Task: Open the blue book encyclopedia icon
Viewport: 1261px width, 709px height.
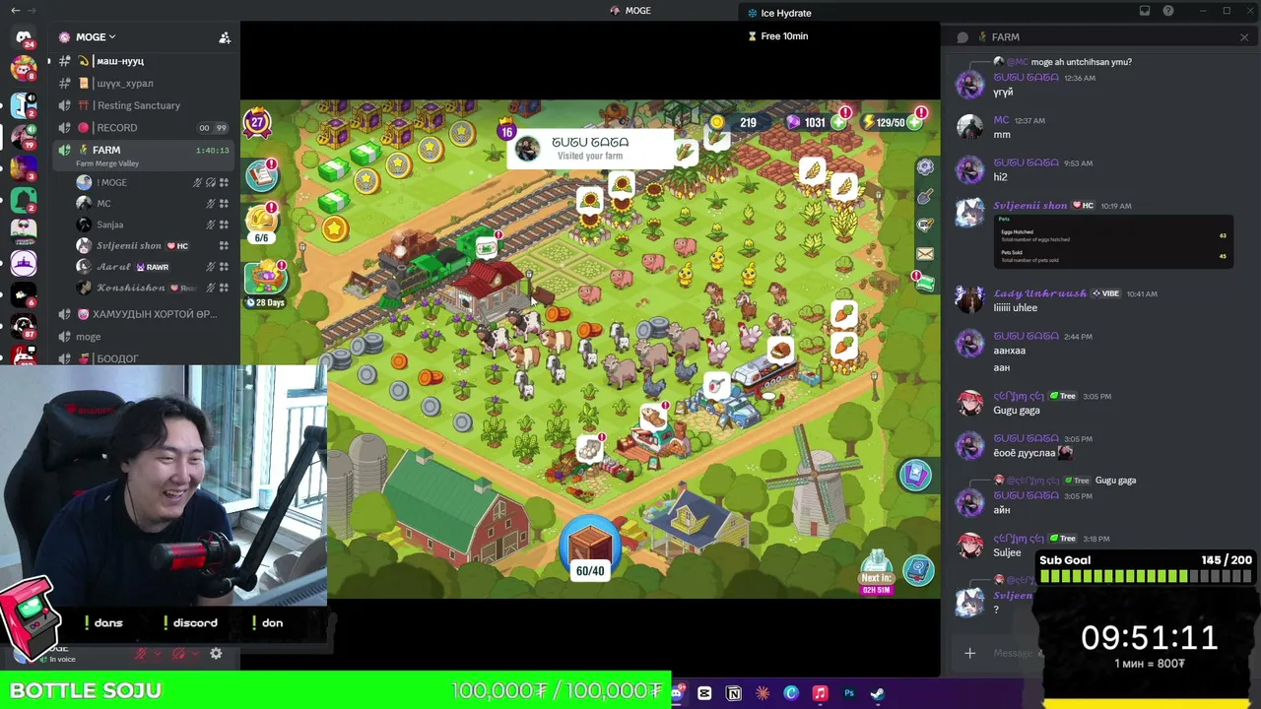Action: point(918,570)
